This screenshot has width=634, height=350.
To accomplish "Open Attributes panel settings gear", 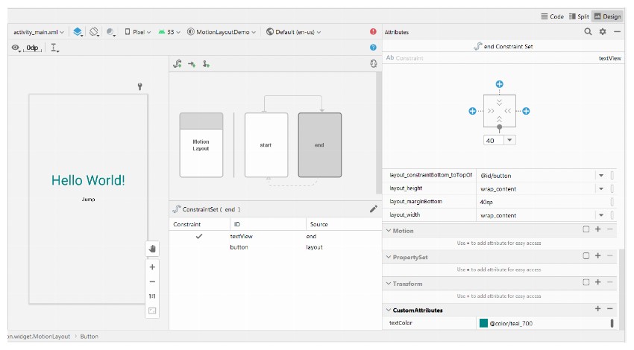I will (603, 31).
